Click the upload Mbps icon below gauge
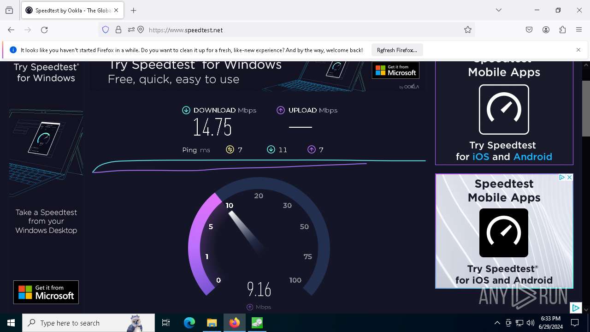This screenshot has height=332, width=590. click(x=250, y=307)
